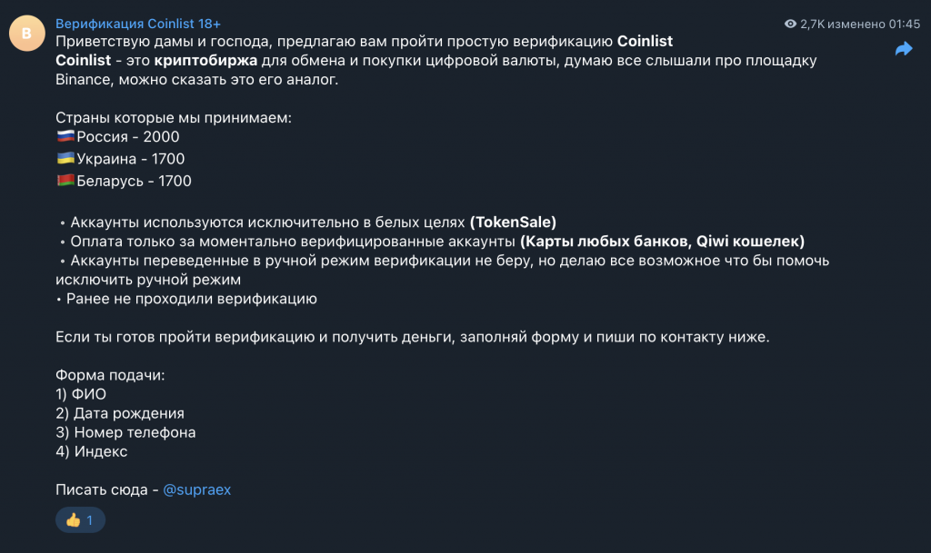Screen dimensions: 931x553
Task: Click the forward arrow share icon
Action: tap(903, 49)
